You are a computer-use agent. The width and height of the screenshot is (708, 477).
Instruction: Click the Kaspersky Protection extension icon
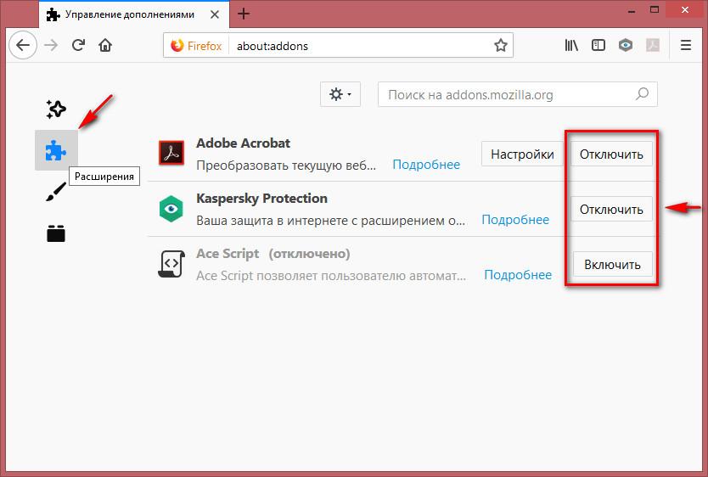[x=171, y=209]
